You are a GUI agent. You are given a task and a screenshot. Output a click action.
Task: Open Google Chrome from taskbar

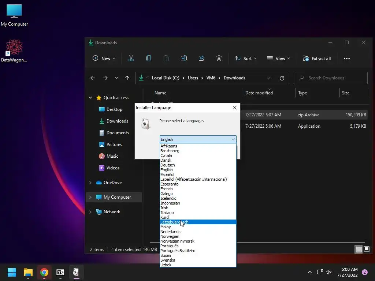point(44,272)
